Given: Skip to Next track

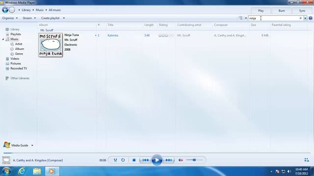Looking at the screenshot, I should 168,160.
